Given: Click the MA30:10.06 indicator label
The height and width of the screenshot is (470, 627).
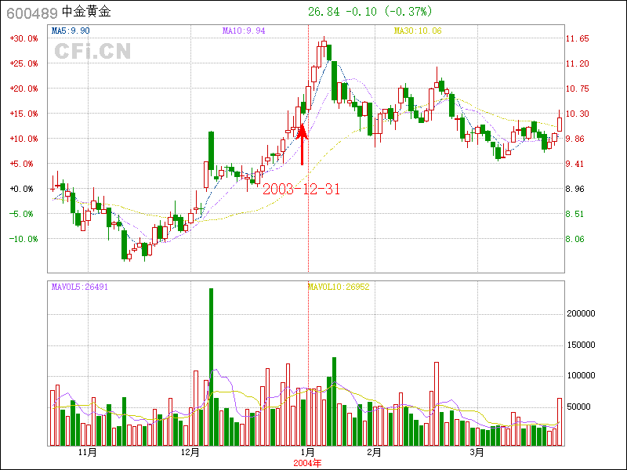Looking at the screenshot, I should pos(418,31).
